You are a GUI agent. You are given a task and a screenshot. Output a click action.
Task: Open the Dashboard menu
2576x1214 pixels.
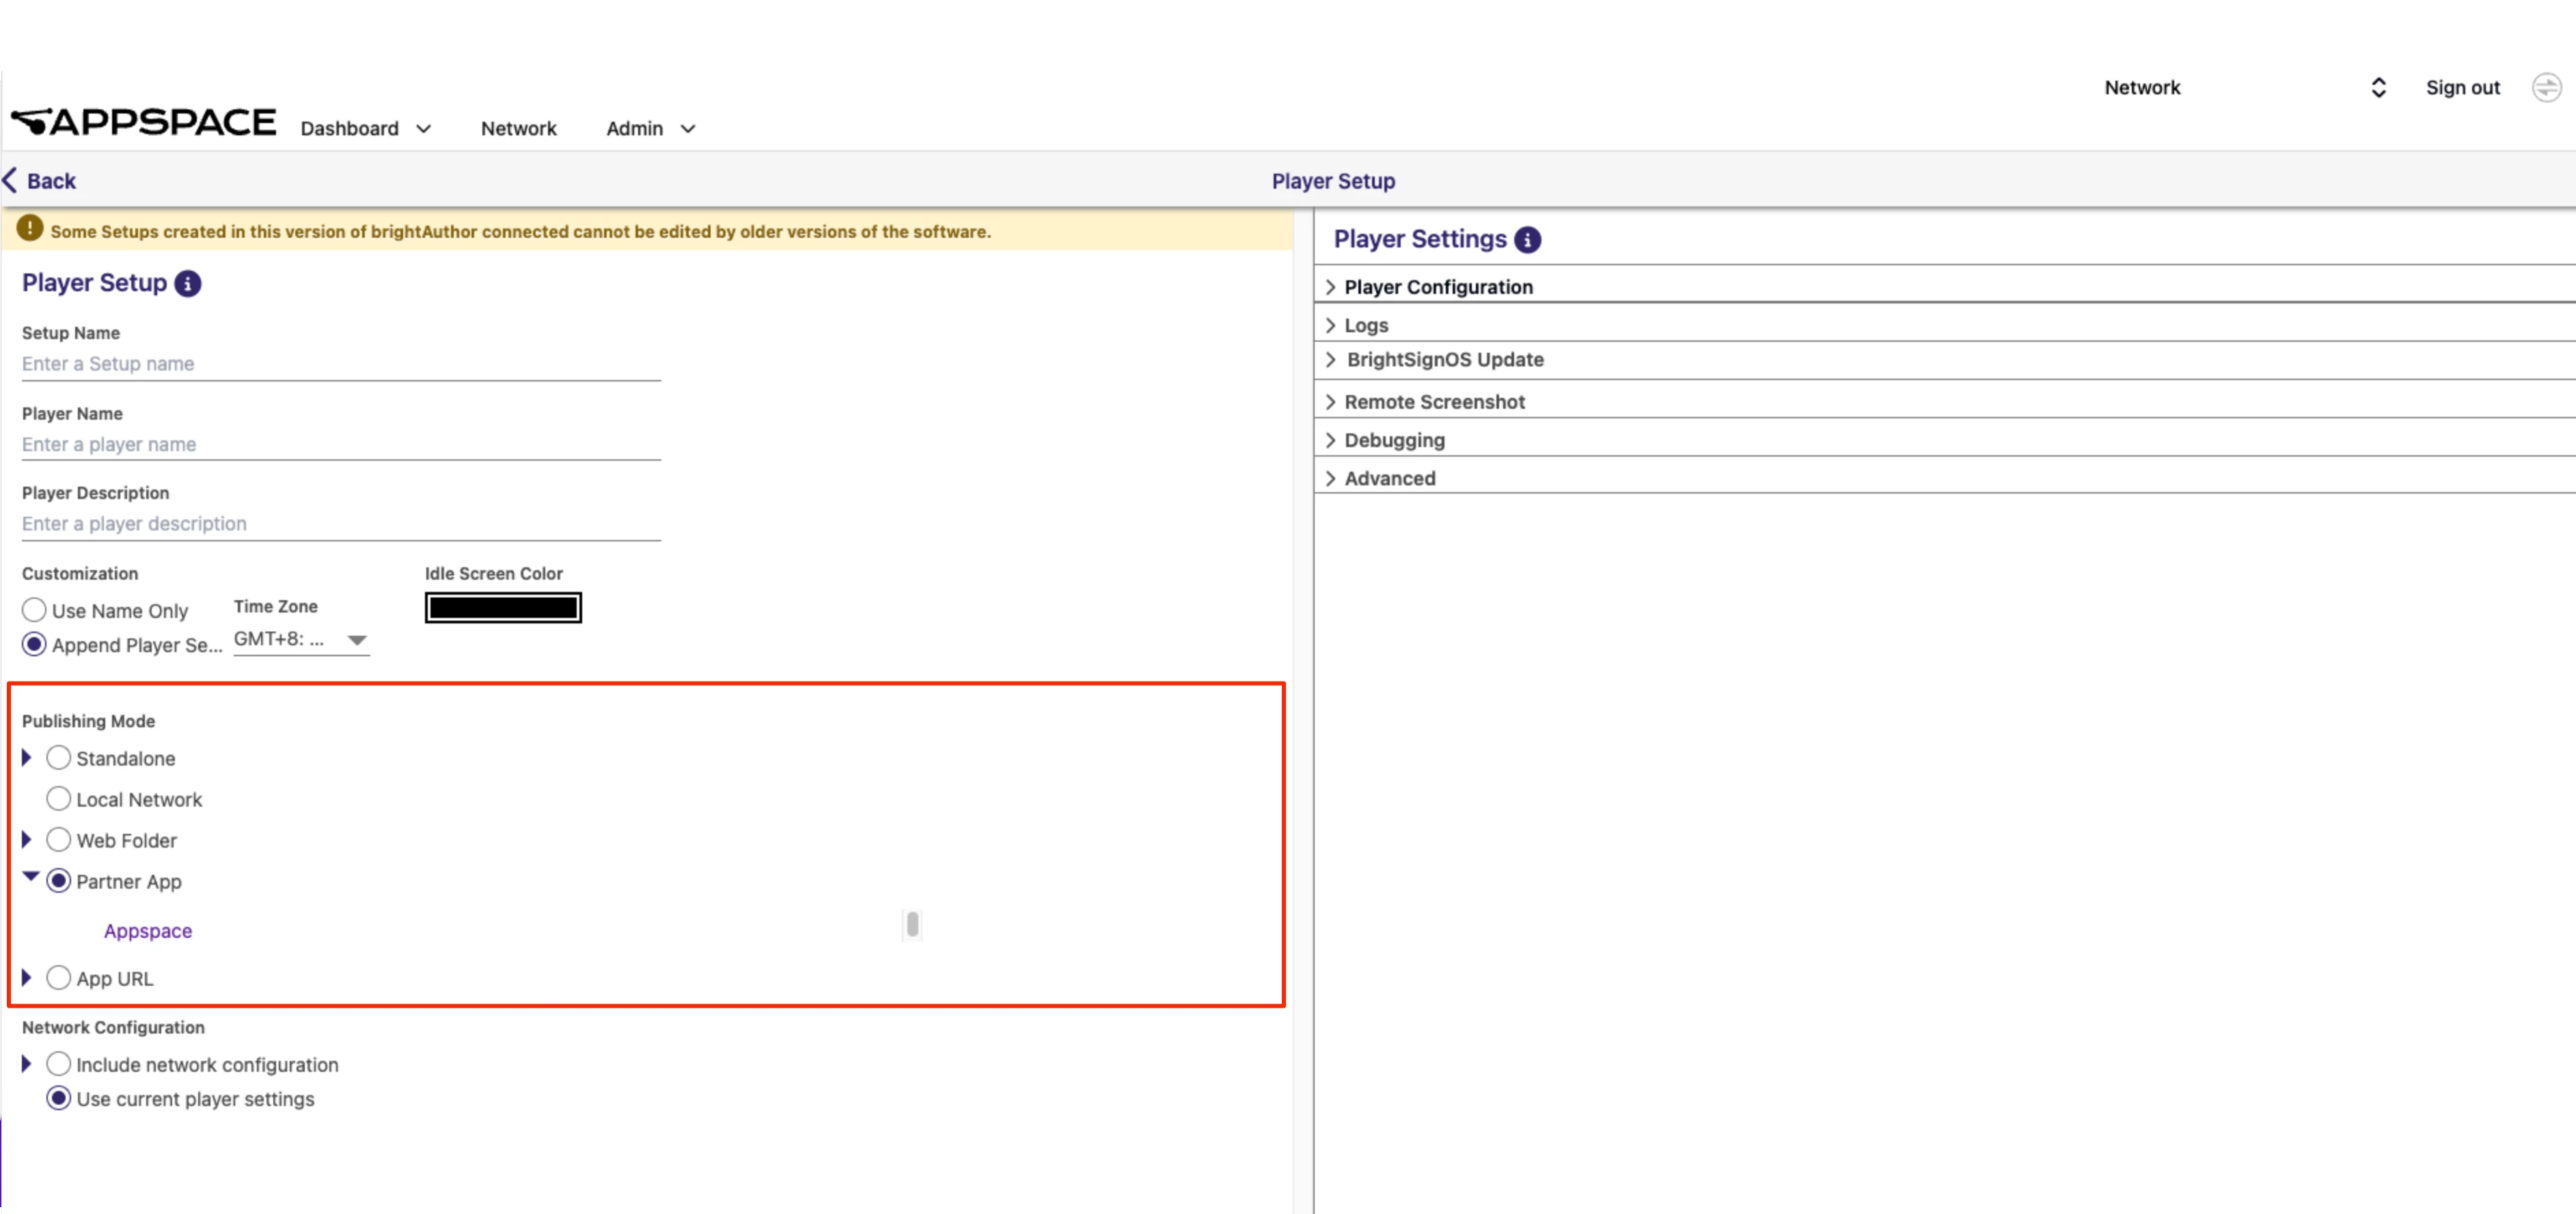pos(365,129)
